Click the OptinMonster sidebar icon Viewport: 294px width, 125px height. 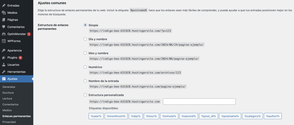4,34
